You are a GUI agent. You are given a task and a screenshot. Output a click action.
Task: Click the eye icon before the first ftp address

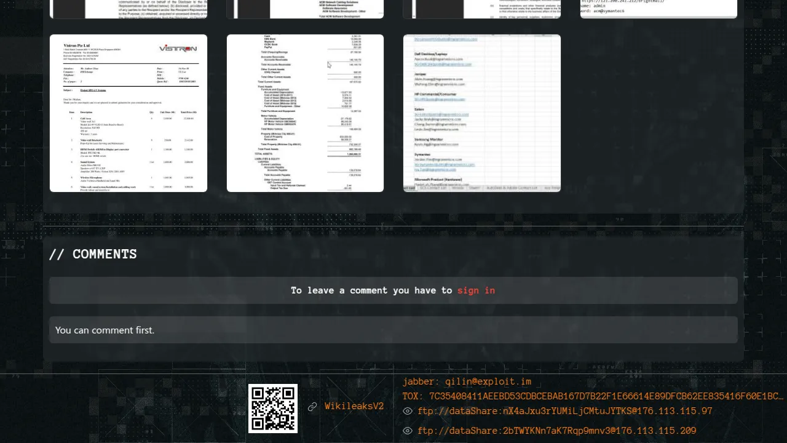[x=407, y=412]
